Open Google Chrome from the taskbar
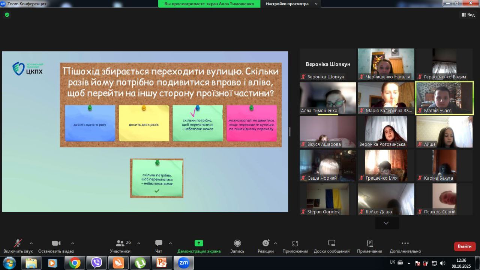 (x=75, y=263)
